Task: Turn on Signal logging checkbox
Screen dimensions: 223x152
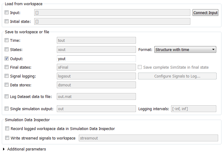Action: click(x=7, y=76)
